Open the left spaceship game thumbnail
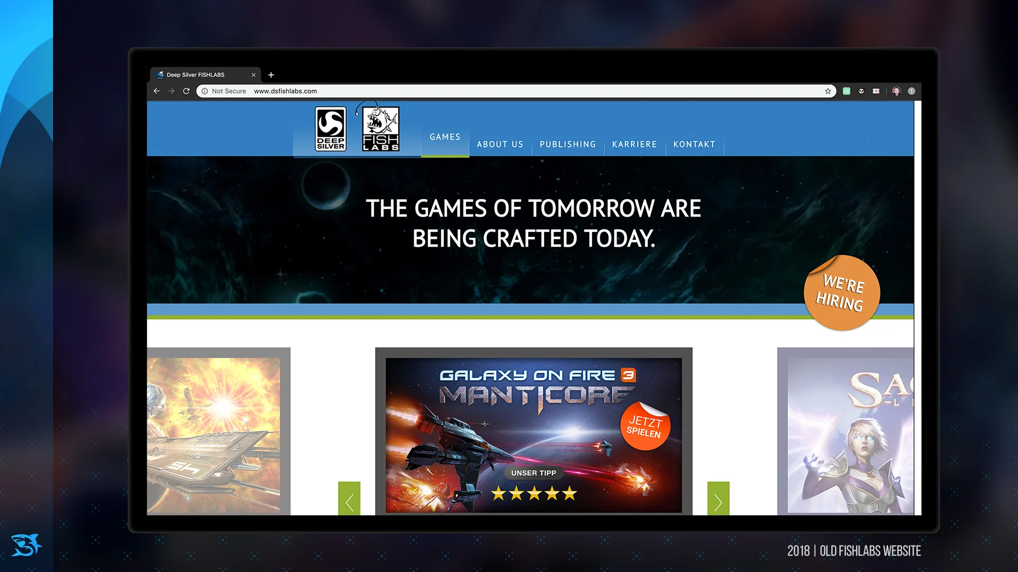The width and height of the screenshot is (1018, 572). [x=218, y=431]
